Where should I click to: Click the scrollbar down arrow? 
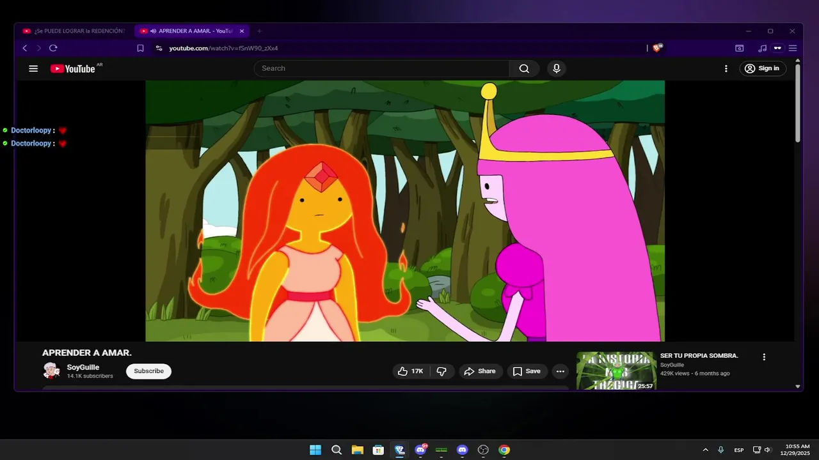point(797,386)
